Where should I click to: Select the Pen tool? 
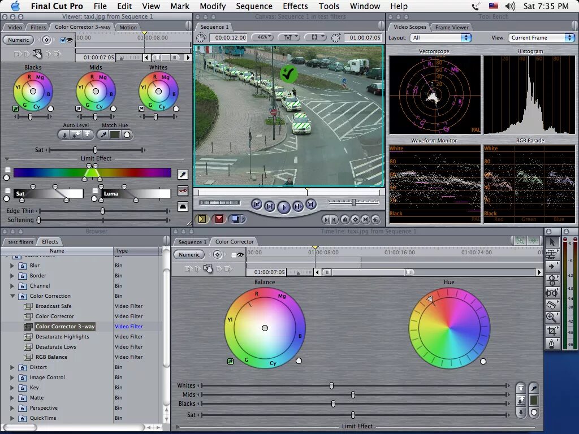coord(552,344)
